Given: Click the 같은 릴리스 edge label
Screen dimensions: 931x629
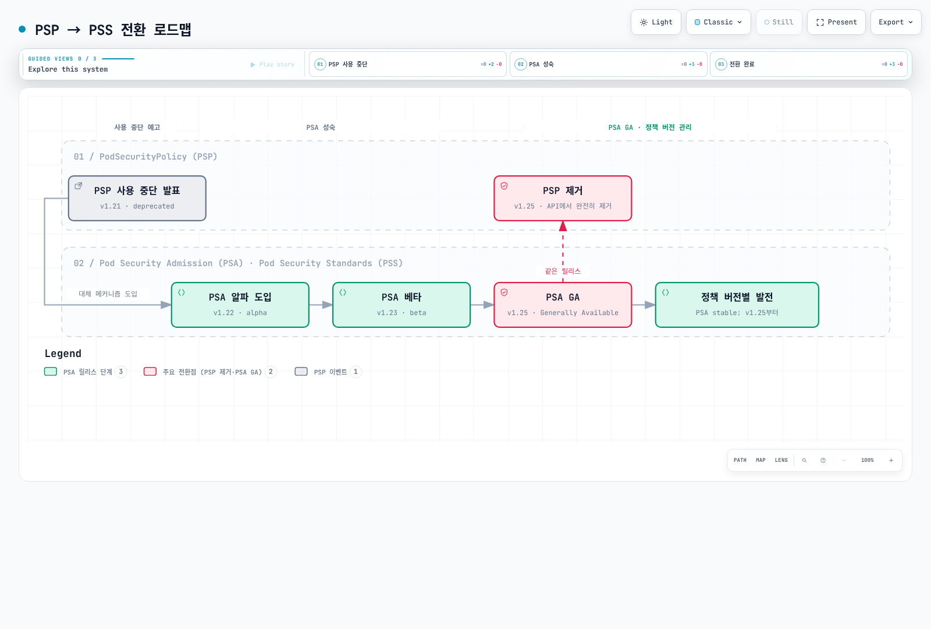Looking at the screenshot, I should point(563,271).
